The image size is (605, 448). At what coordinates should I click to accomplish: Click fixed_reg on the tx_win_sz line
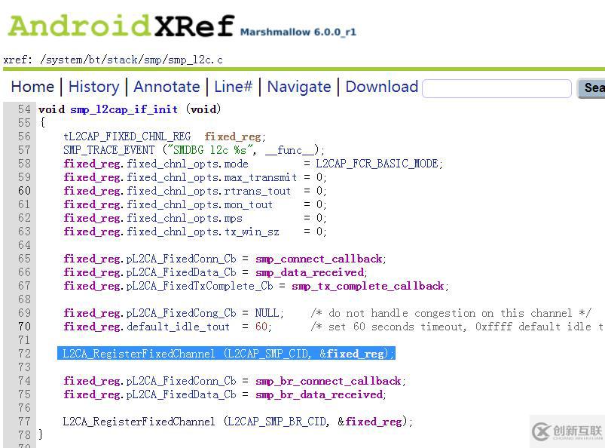point(91,232)
